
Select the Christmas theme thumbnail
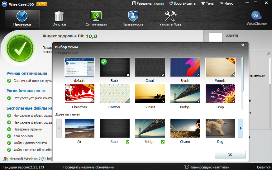79,94
